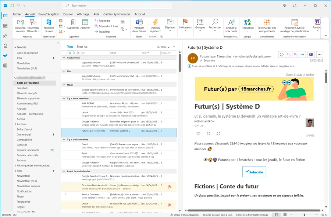Viewport: 331px width, 217px height.
Task: Open the Affichage ribbon tab
Action: 83,14
